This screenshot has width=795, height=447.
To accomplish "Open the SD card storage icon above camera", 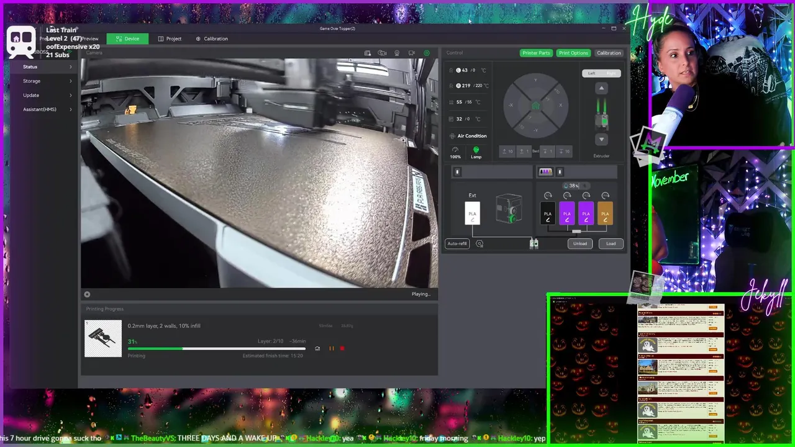I will coord(368,53).
